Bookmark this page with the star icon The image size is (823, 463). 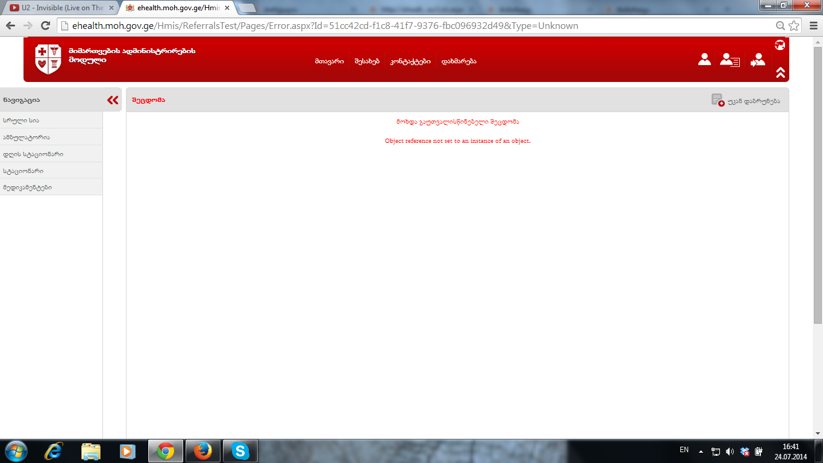pos(794,26)
